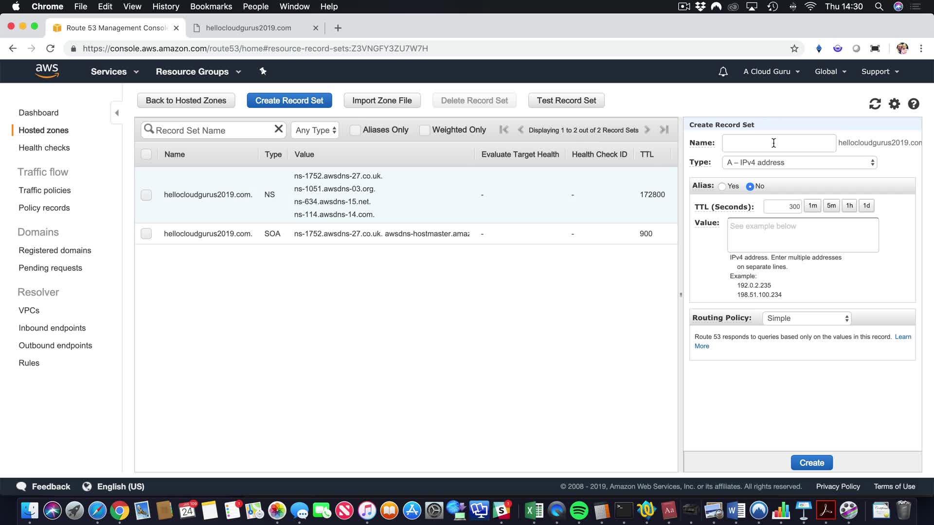Open the record Type dropdown
Viewport: 934px width, 525px height.
(800, 162)
